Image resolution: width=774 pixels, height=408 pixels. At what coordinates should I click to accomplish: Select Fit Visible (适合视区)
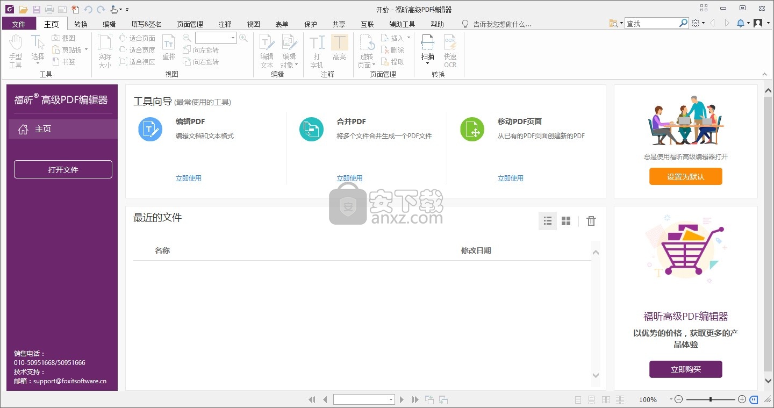click(137, 62)
